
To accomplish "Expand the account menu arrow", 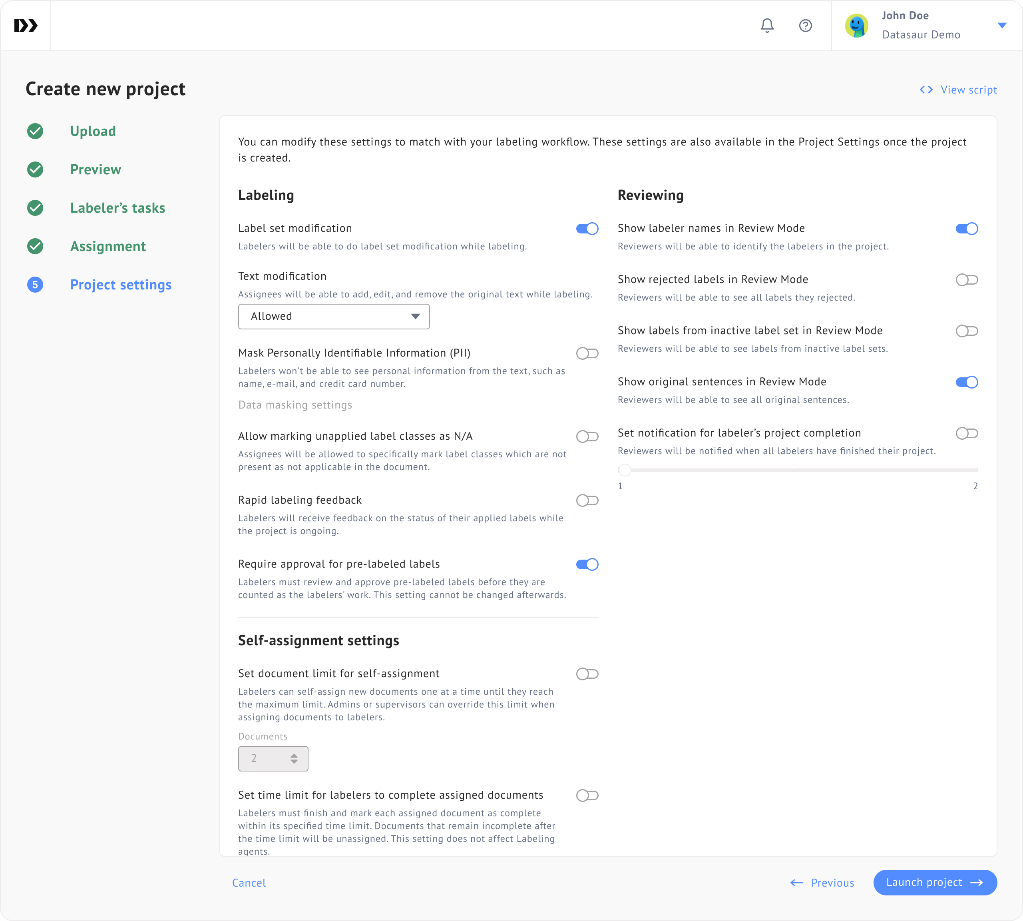I will click(x=1002, y=25).
